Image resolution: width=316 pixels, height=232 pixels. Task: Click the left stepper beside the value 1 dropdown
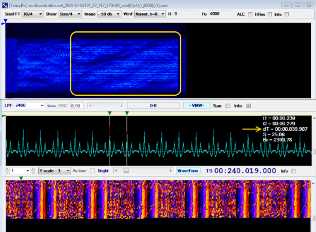pos(7,171)
